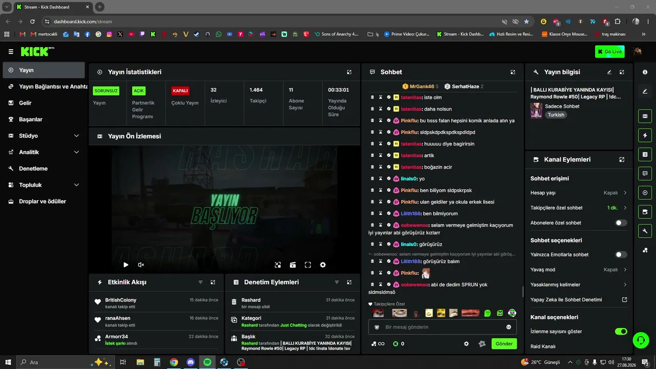Image resolution: width=656 pixels, height=369 pixels.
Task: Open the Kick logo home link
Action: 37,52
